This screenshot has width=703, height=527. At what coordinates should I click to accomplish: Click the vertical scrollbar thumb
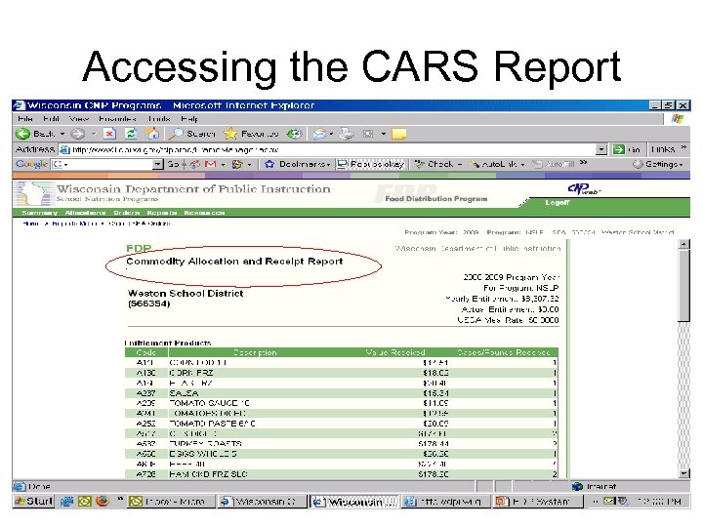683,285
